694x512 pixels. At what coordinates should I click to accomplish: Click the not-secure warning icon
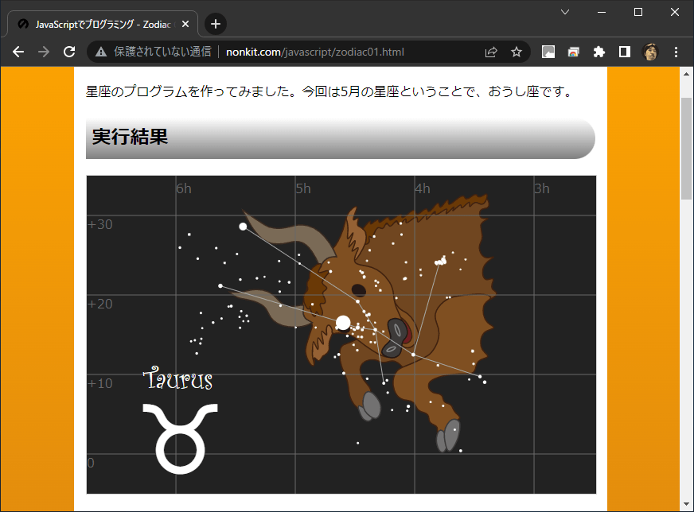click(x=101, y=52)
